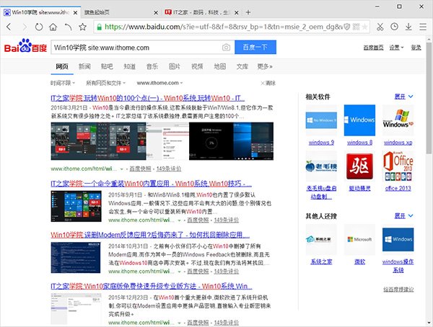Image resolution: width=433 pixels, height=327 pixels.
Task: Click the camera image-search icon
Action: (226, 48)
